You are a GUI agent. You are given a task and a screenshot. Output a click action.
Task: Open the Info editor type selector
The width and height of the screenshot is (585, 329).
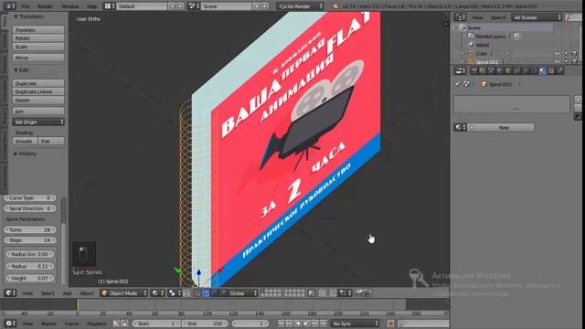[x=10, y=6]
